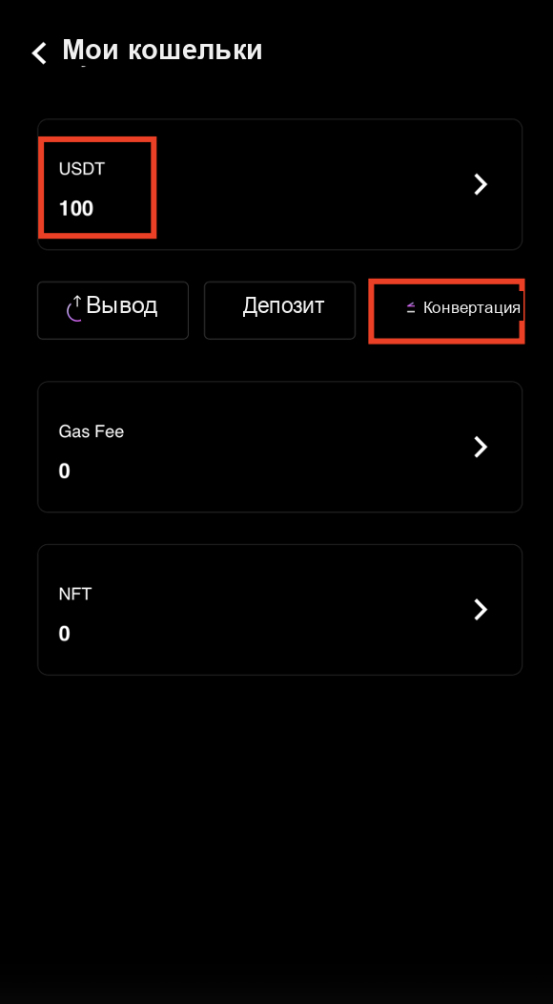Image resolution: width=553 pixels, height=1004 pixels.
Task: Expand the NFT wallet chevron
Action: point(481,610)
